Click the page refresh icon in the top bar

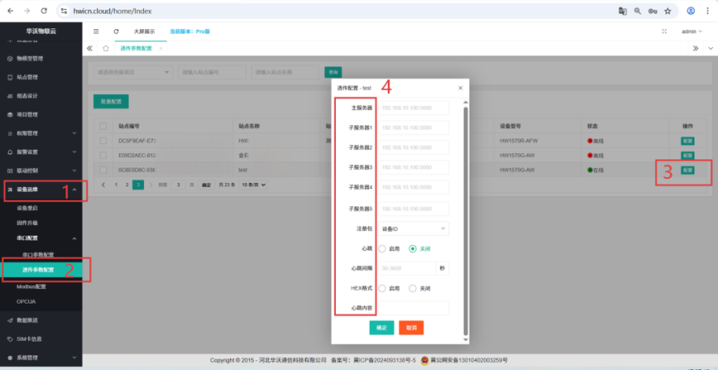[x=116, y=32]
